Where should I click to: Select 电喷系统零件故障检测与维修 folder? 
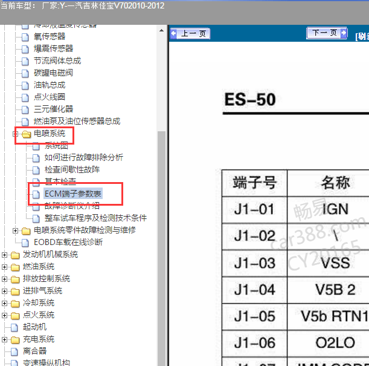tap(85, 230)
